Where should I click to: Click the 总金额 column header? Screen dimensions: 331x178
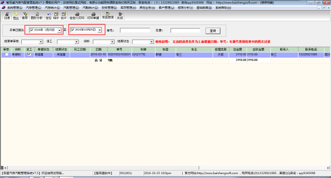(x=237, y=49)
